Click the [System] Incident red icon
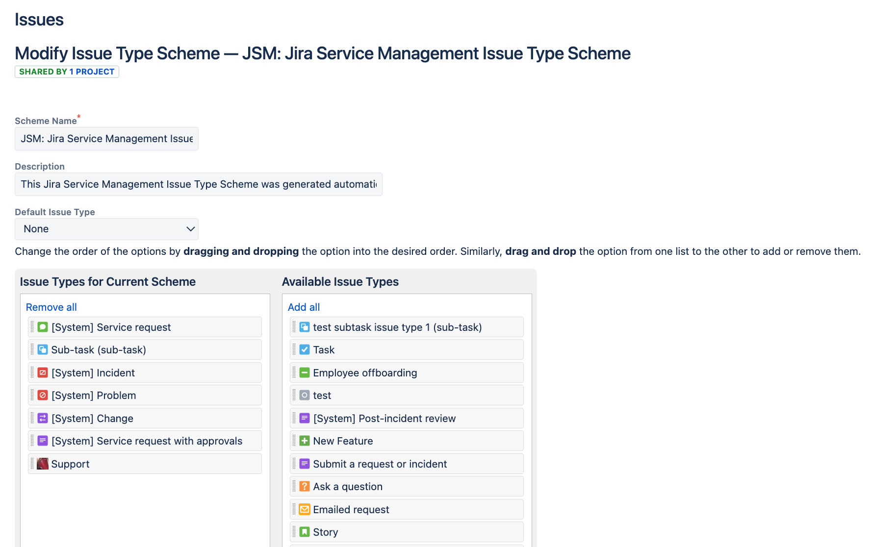The height and width of the screenshot is (547, 871). [x=43, y=373]
